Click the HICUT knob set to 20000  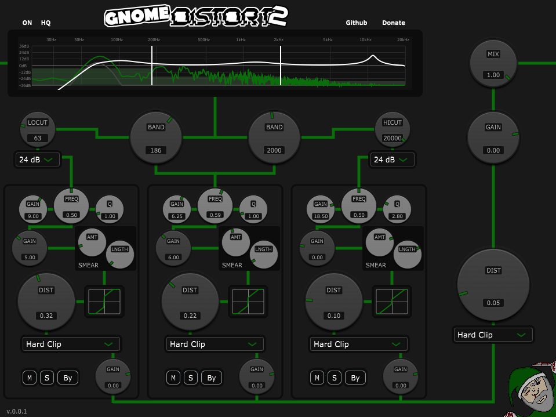392,129
